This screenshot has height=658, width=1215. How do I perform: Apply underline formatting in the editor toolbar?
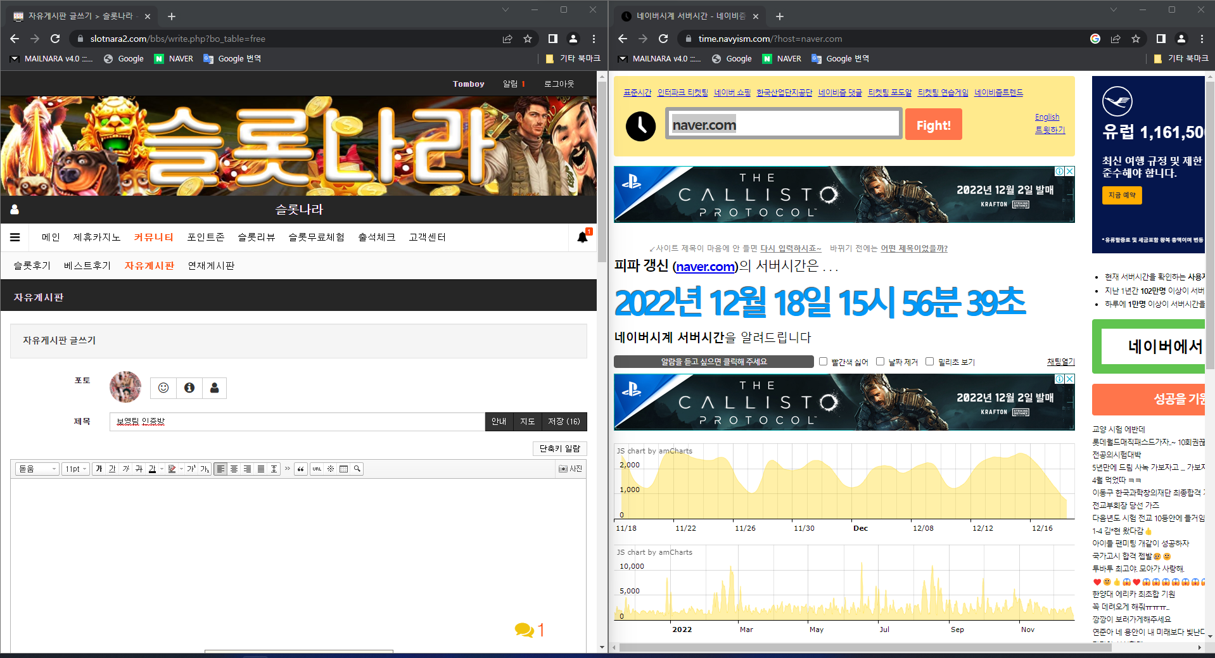coord(112,469)
